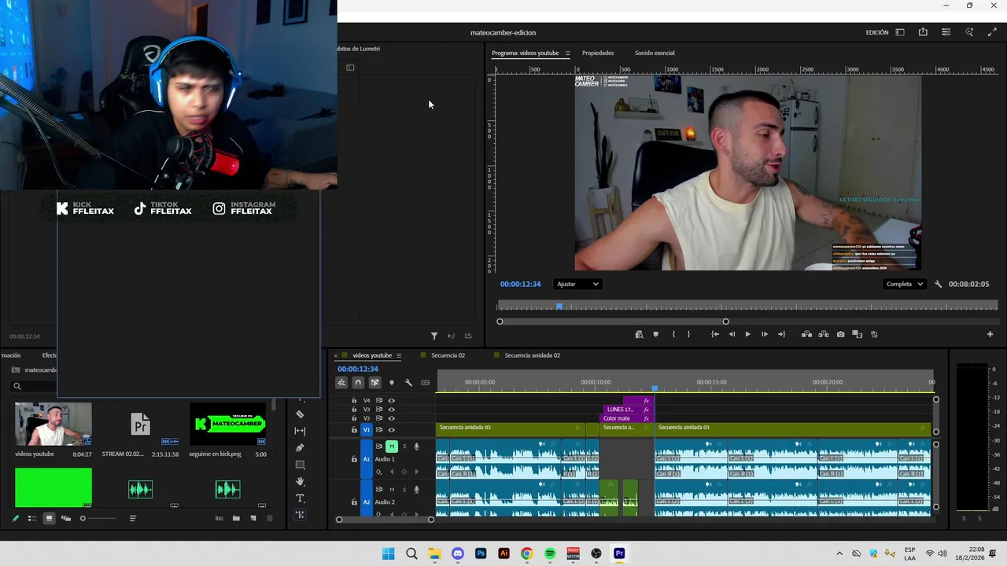
Task: Click the Extract button
Action: (824, 335)
